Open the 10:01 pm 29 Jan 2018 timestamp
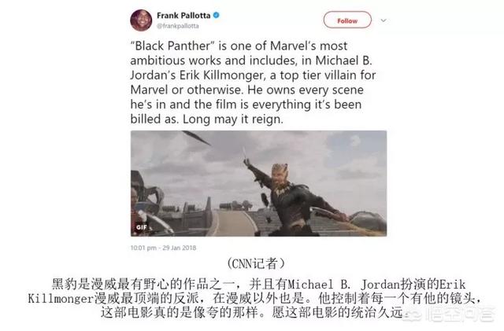 [x=163, y=248]
